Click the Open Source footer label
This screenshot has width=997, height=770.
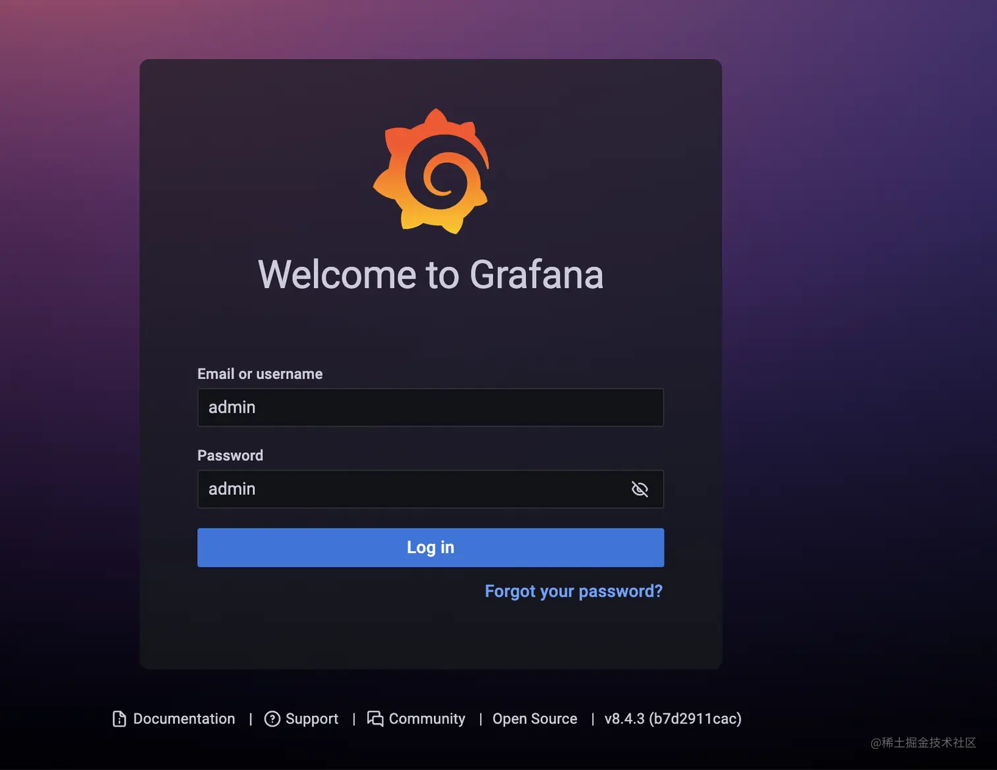point(535,719)
